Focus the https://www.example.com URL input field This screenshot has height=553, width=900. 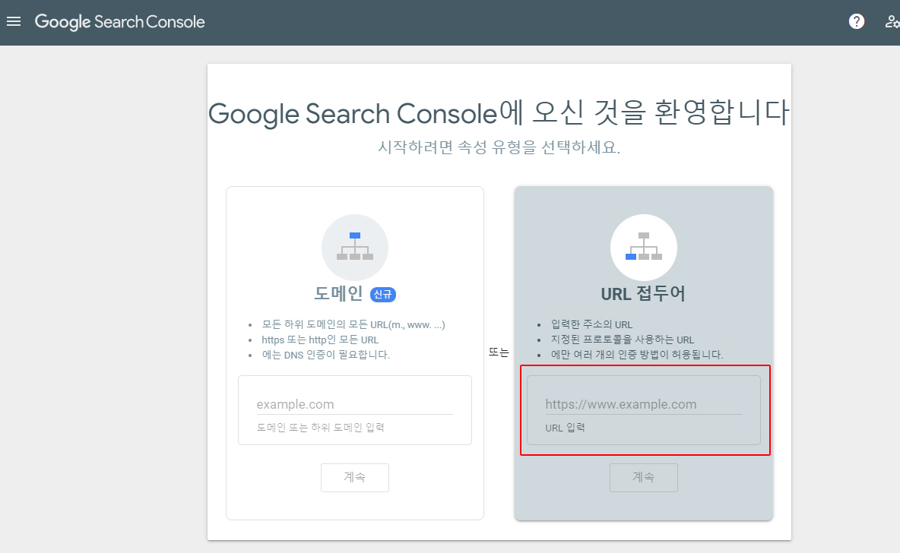pyautogui.click(x=643, y=404)
